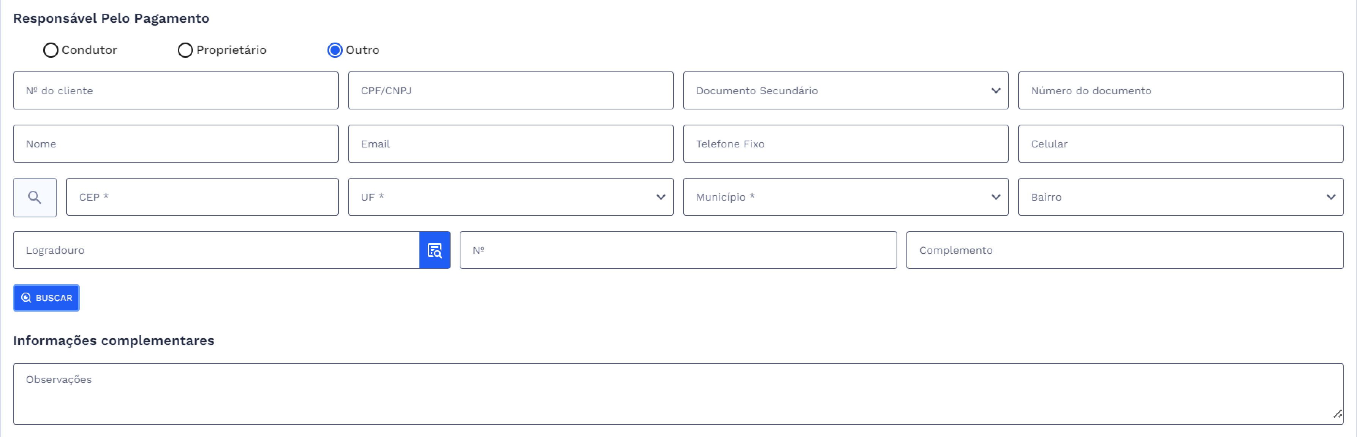Select the Outro radio option
Viewport: 1357px width, 437px height.
[x=335, y=50]
